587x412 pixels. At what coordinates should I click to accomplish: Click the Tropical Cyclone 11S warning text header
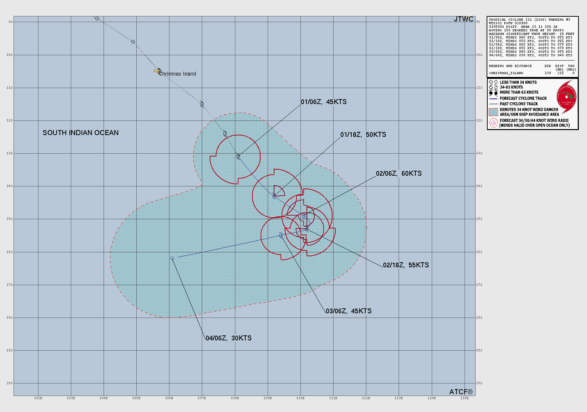click(x=529, y=20)
